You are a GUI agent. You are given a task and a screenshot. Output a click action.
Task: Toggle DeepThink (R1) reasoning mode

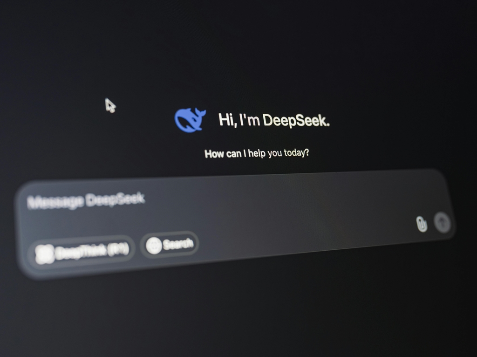[x=82, y=252]
